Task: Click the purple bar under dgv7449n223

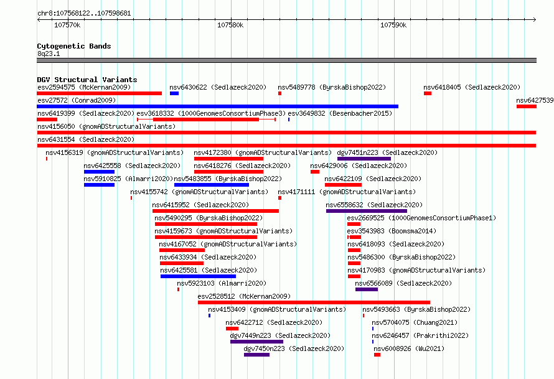Action: [x=257, y=342]
